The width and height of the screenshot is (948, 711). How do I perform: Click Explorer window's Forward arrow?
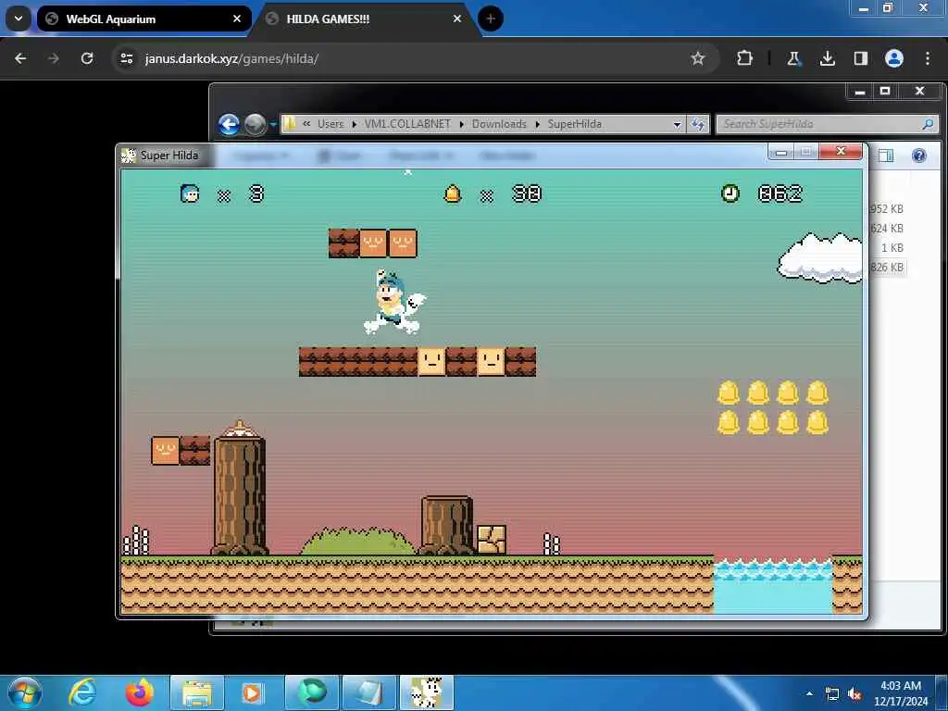[256, 125]
